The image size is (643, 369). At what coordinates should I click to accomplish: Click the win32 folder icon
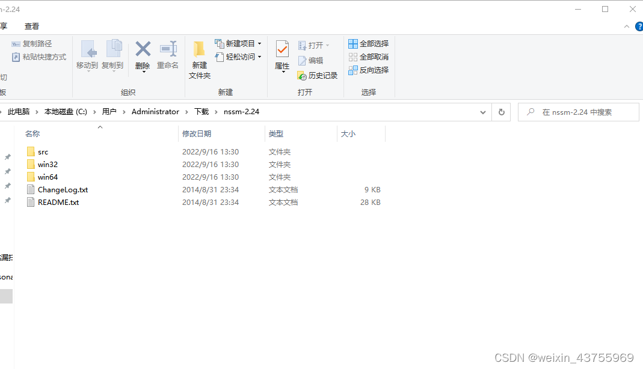(31, 164)
